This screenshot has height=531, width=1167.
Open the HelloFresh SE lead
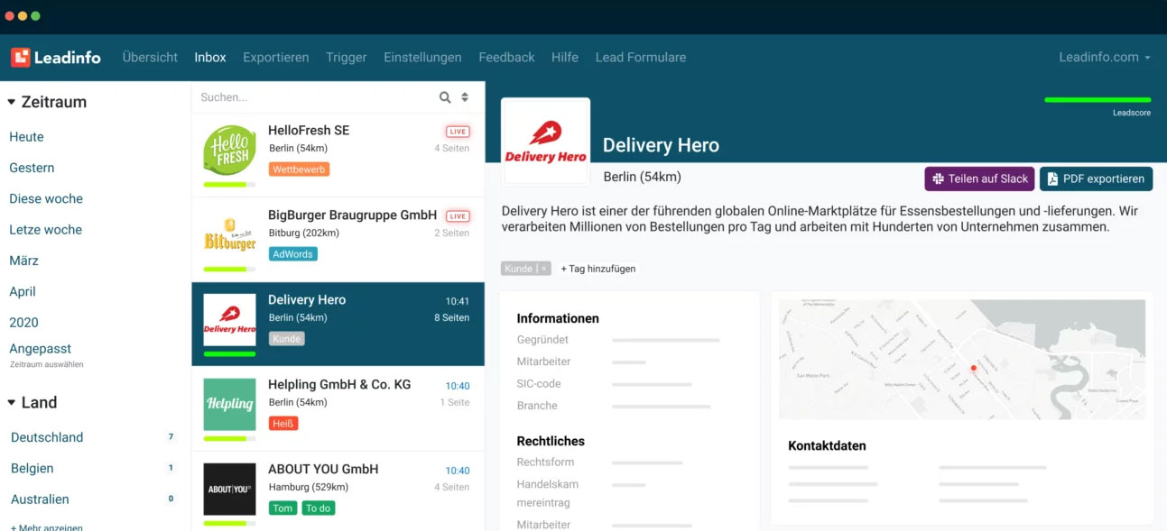coord(338,155)
